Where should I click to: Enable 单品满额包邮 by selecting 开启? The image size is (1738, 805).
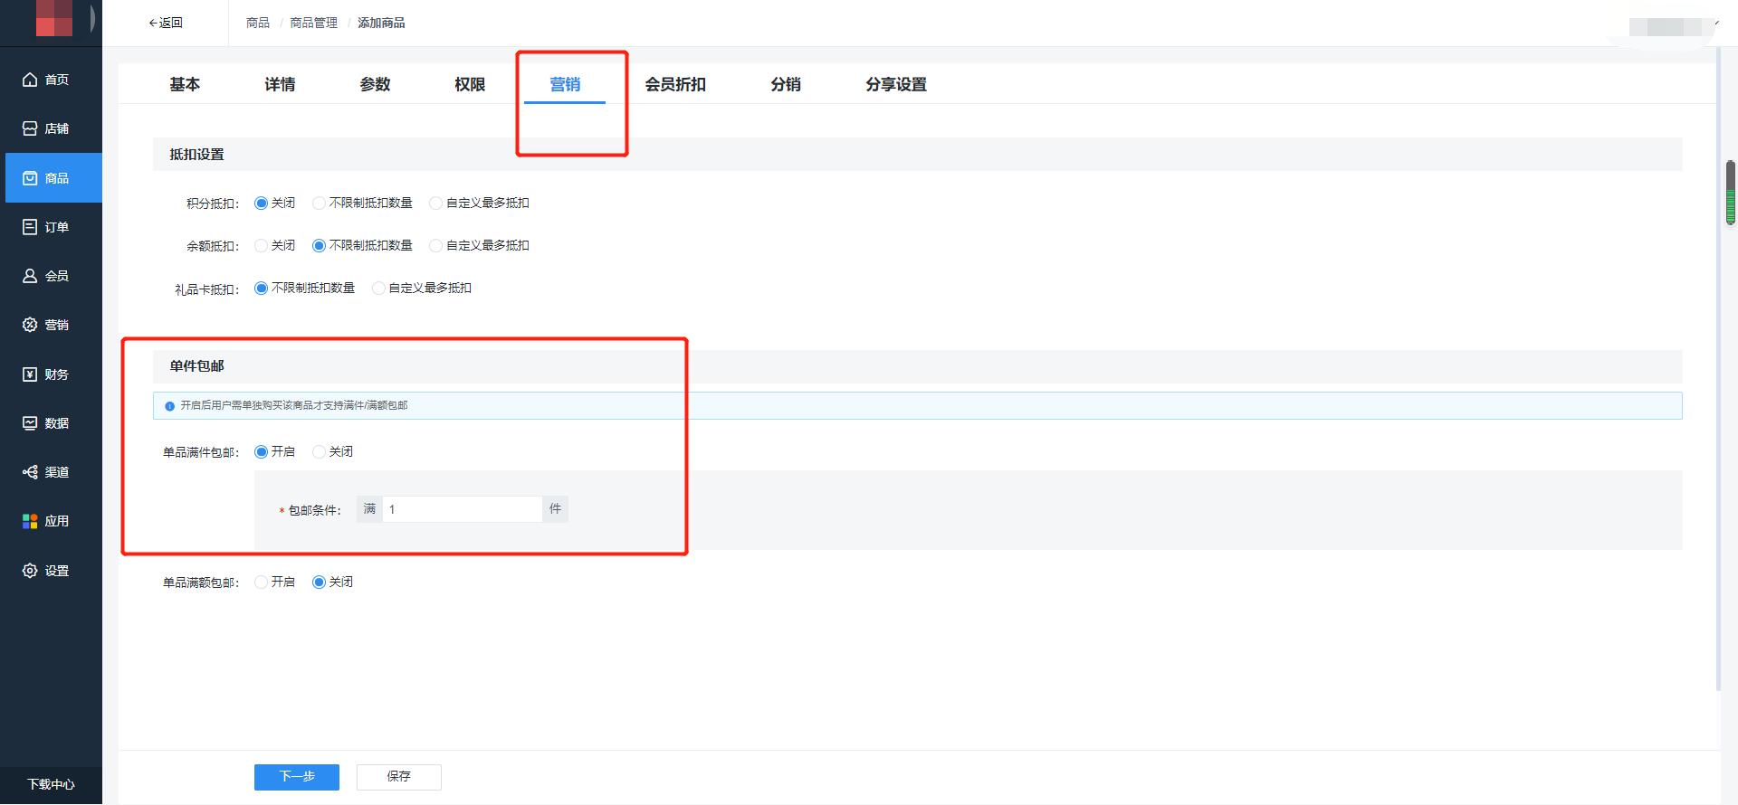pyautogui.click(x=262, y=582)
